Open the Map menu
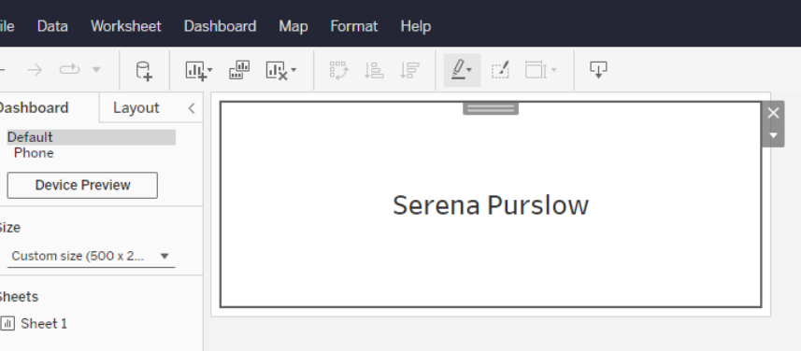Viewport: 801px width, 351px height. 293,26
